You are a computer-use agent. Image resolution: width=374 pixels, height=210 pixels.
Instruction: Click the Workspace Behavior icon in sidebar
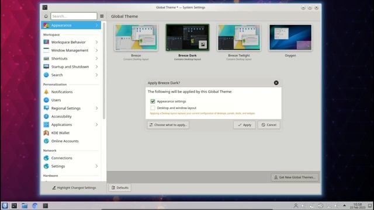pyautogui.click(x=46, y=42)
